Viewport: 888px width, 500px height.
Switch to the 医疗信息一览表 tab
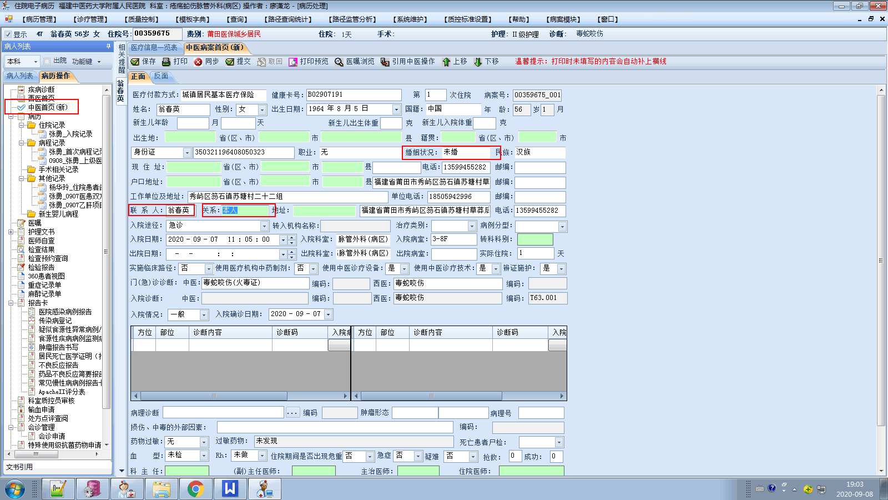(x=154, y=48)
